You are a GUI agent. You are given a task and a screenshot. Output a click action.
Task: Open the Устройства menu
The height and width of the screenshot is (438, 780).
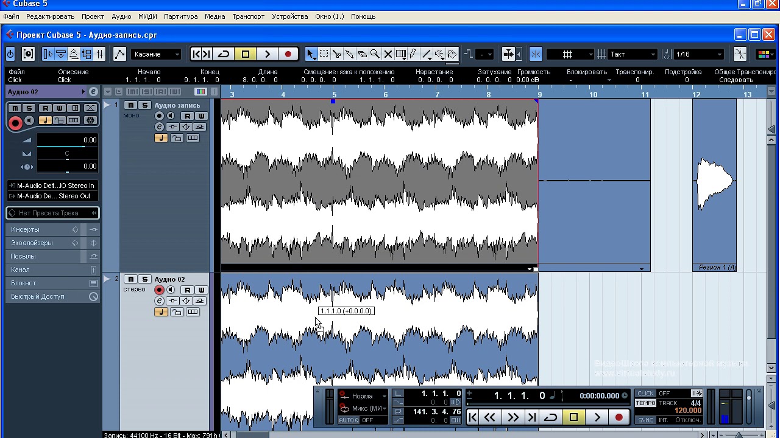click(289, 16)
